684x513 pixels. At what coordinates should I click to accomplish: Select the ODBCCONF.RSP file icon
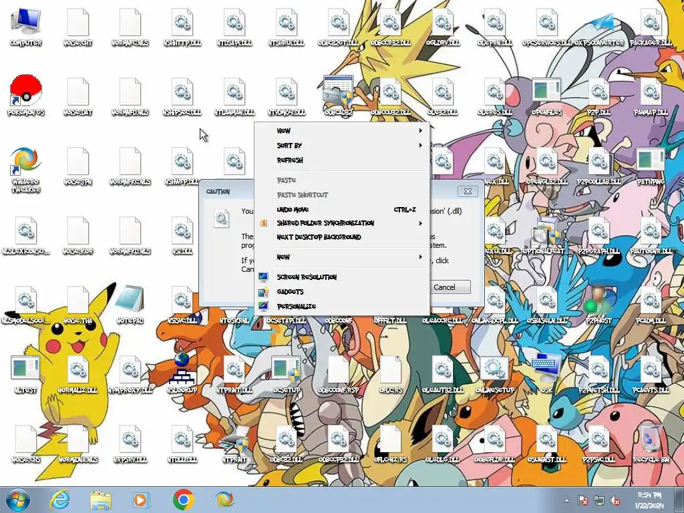pos(338,373)
